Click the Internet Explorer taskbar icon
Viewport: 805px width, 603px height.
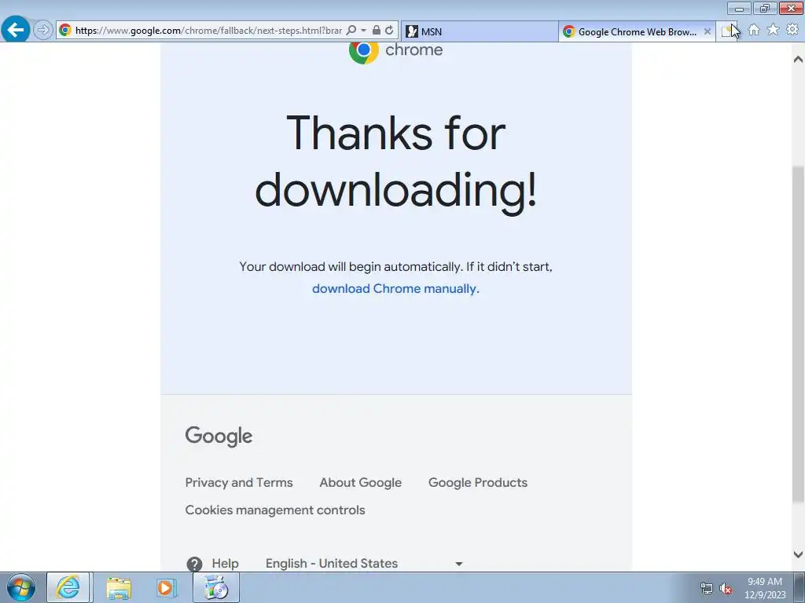click(x=68, y=587)
